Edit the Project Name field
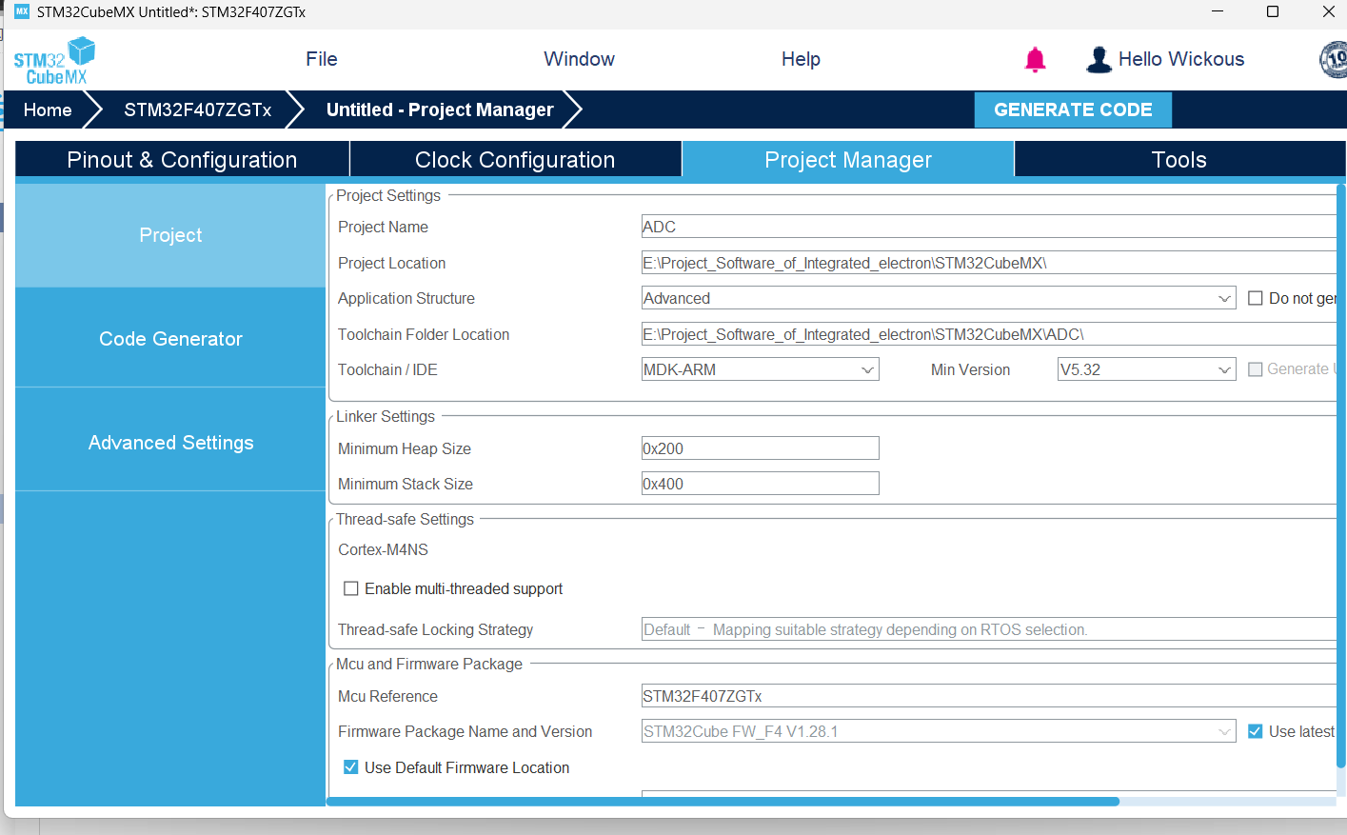Screen dimensions: 1347x835 988,227
